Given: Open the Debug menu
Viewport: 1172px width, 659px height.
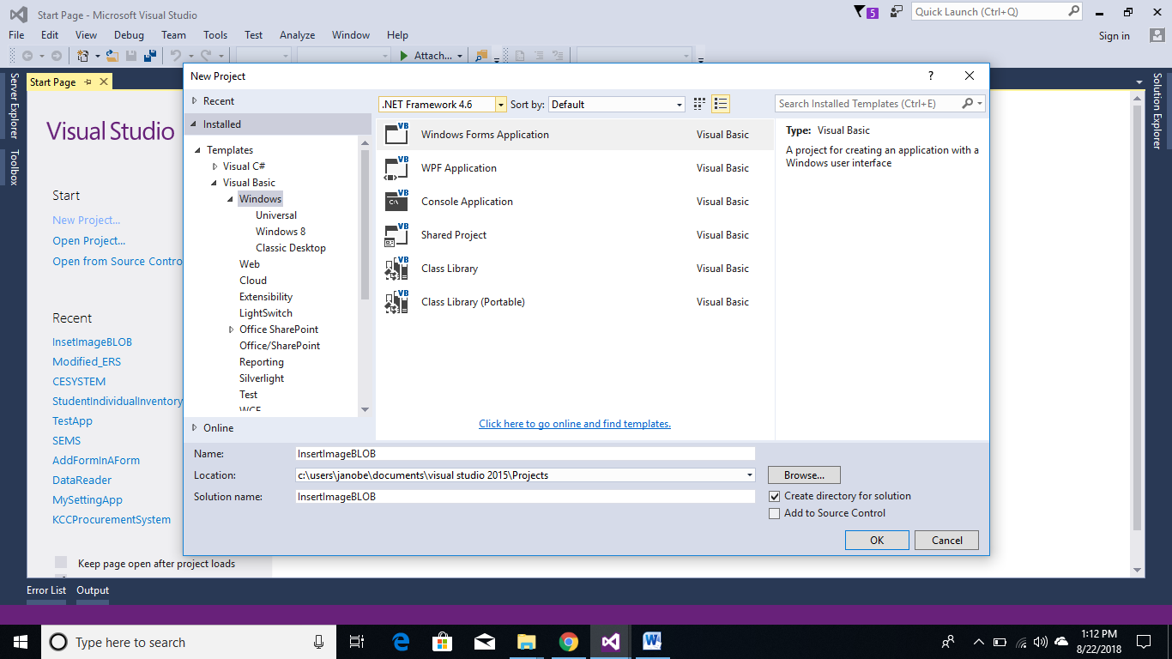Looking at the screenshot, I should (129, 35).
